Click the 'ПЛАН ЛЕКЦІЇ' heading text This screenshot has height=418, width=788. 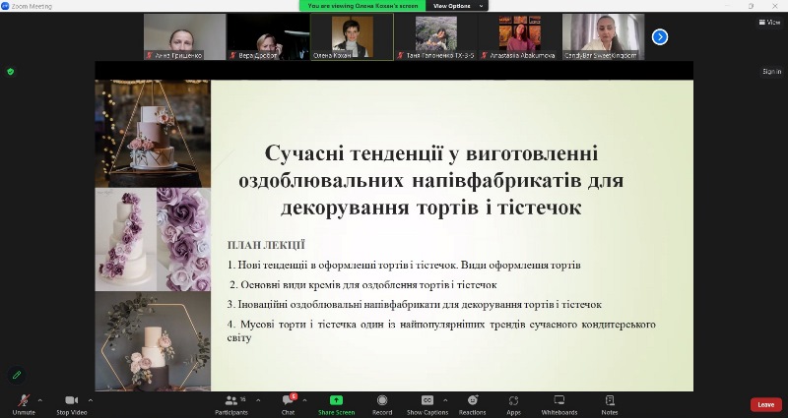(266, 245)
